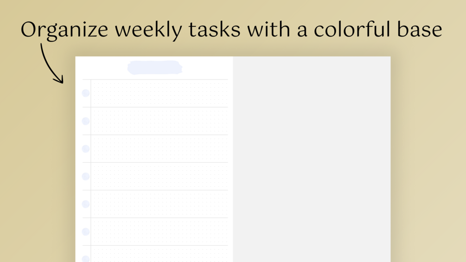Click the first blue circle bullet
Screen dimensions: 466x262
(x=86, y=93)
